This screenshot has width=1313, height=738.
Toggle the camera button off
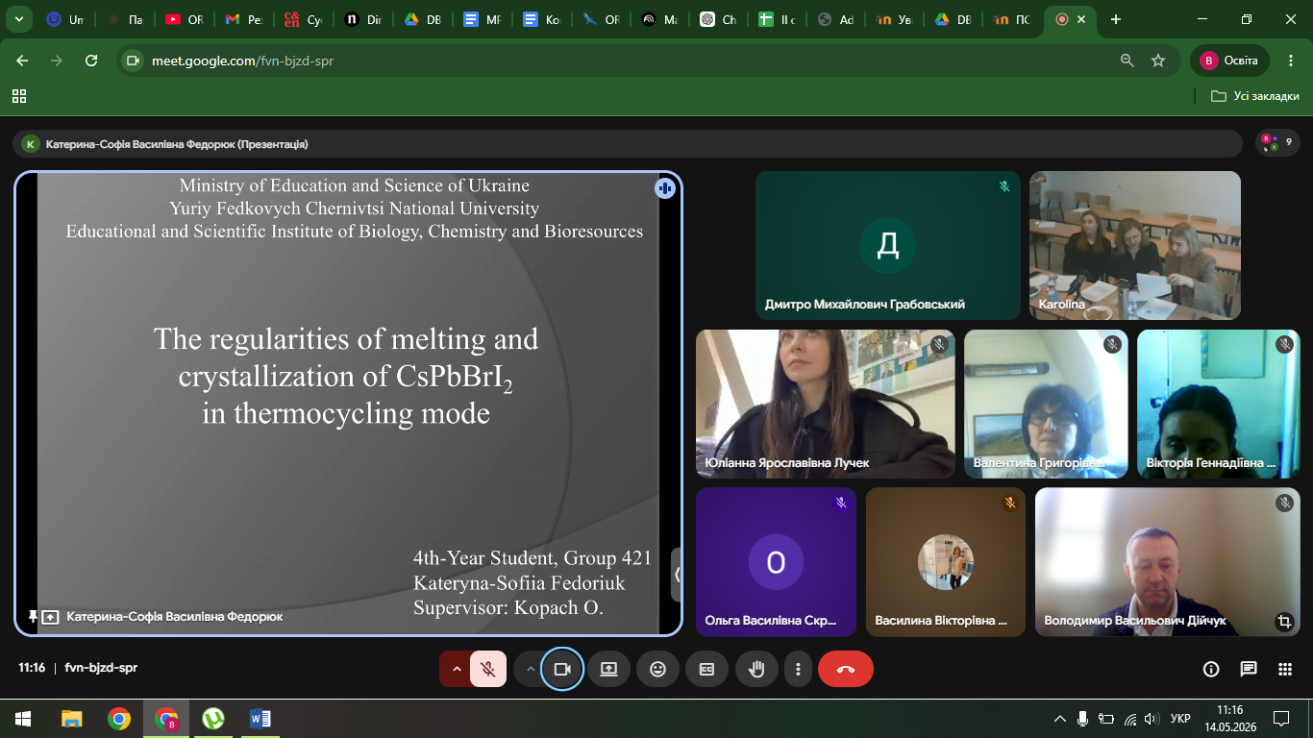tap(562, 669)
